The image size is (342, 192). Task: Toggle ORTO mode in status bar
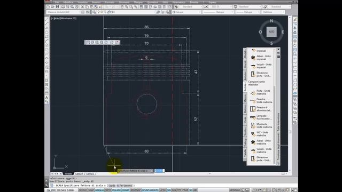(x=108, y=190)
